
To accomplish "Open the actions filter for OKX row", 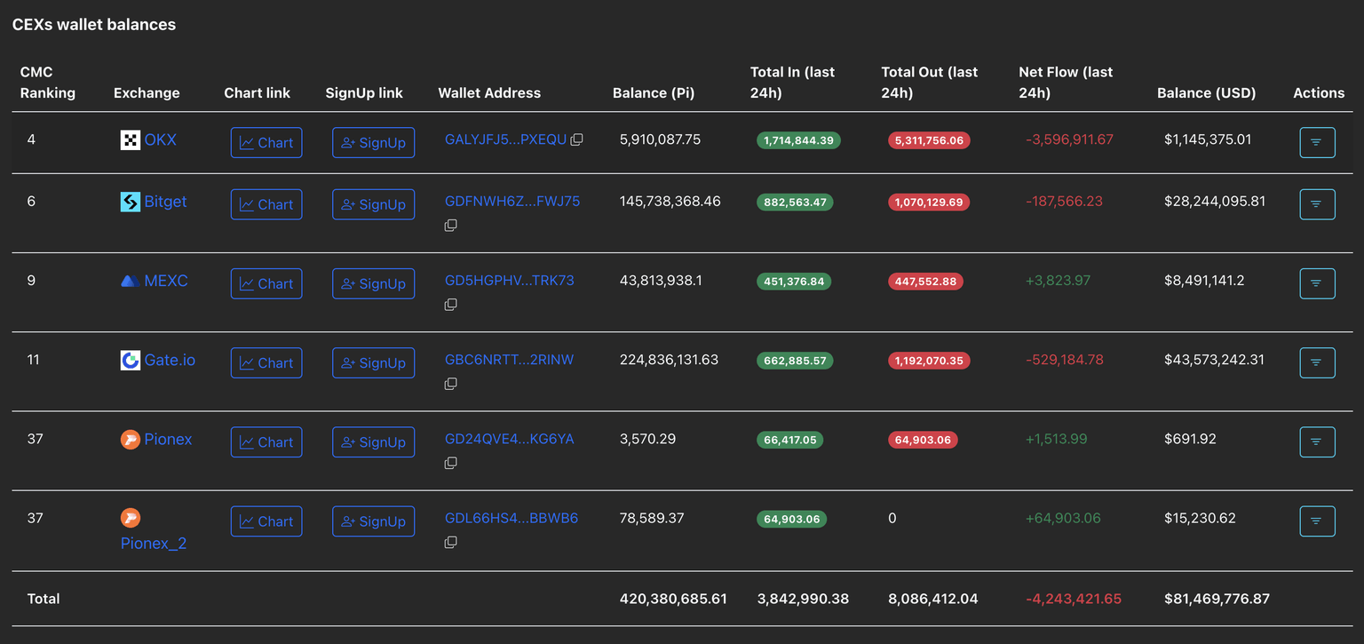I will [x=1317, y=142].
